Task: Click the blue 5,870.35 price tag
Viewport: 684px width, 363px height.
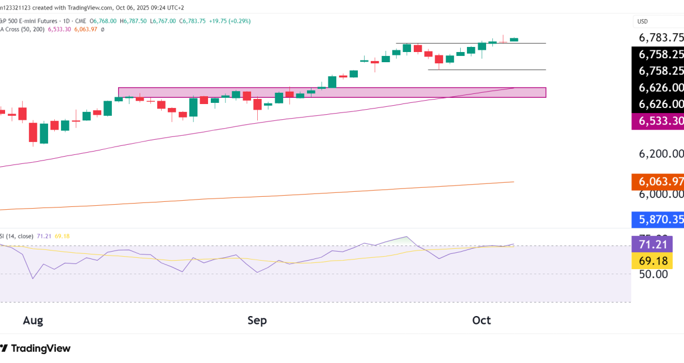Action: pyautogui.click(x=658, y=219)
